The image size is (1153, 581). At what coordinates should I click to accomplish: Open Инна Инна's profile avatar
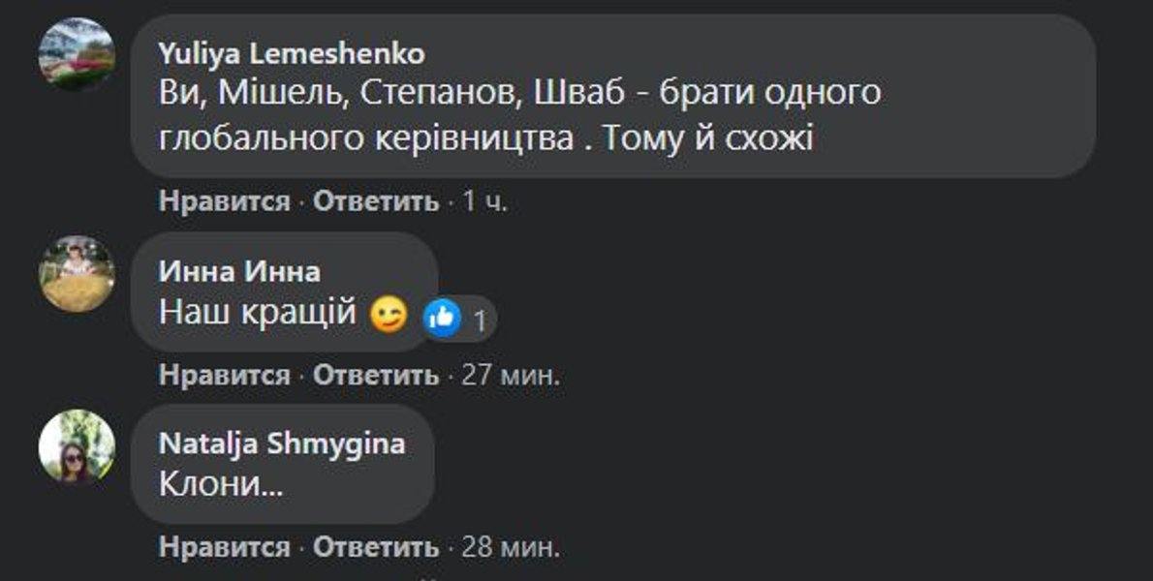[77, 273]
